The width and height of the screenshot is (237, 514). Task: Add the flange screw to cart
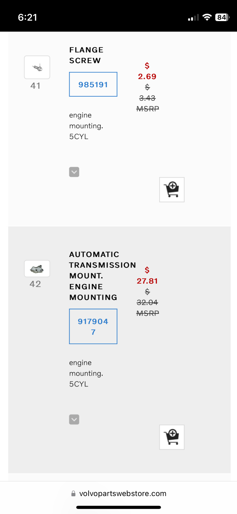172,190
